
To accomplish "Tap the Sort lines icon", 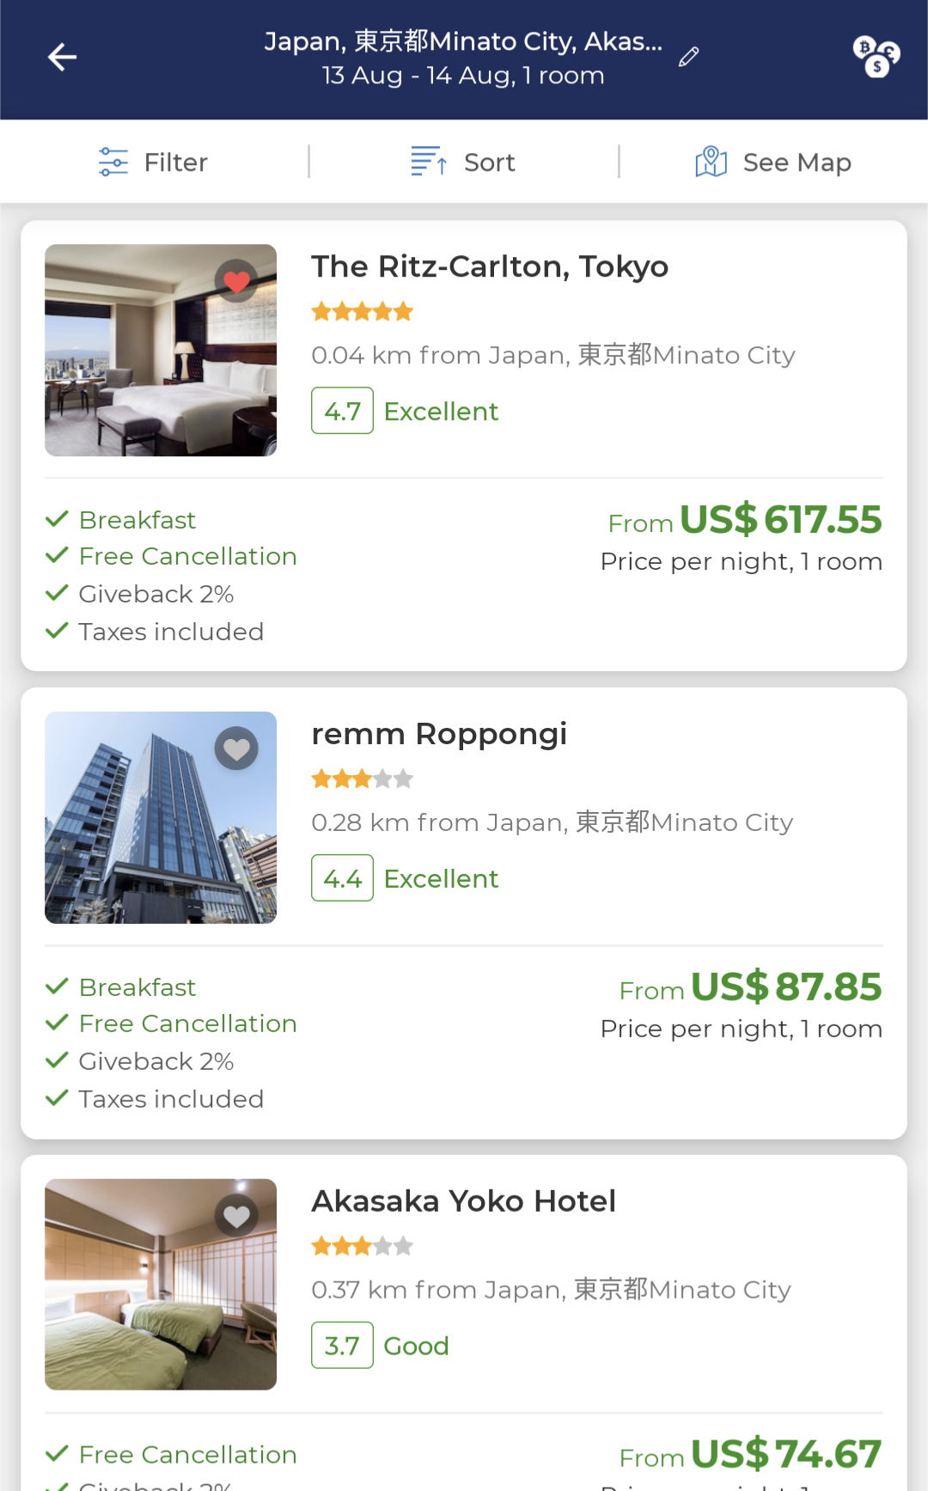I will pyautogui.click(x=429, y=162).
